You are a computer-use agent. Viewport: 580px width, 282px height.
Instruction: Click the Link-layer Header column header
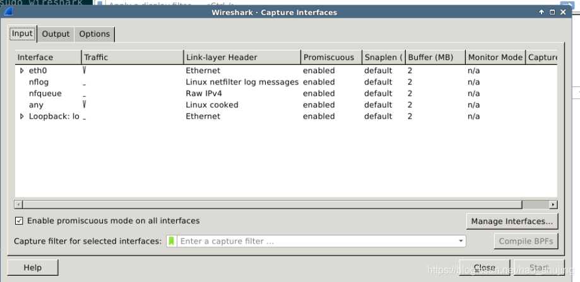(242, 57)
